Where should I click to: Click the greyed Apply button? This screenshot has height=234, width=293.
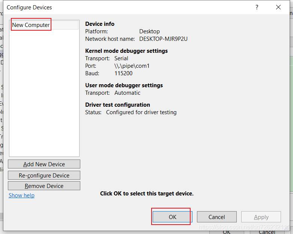[261, 217]
